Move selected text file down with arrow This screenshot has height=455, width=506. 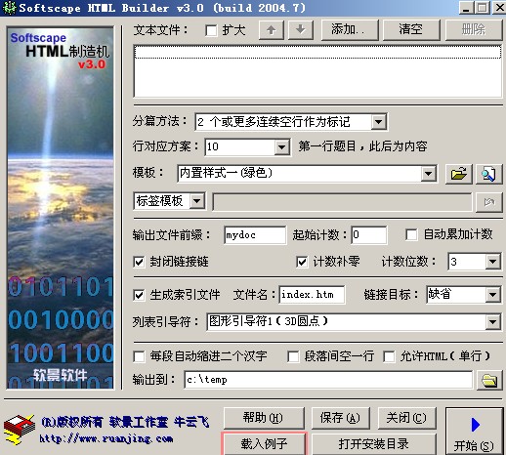[x=301, y=30]
